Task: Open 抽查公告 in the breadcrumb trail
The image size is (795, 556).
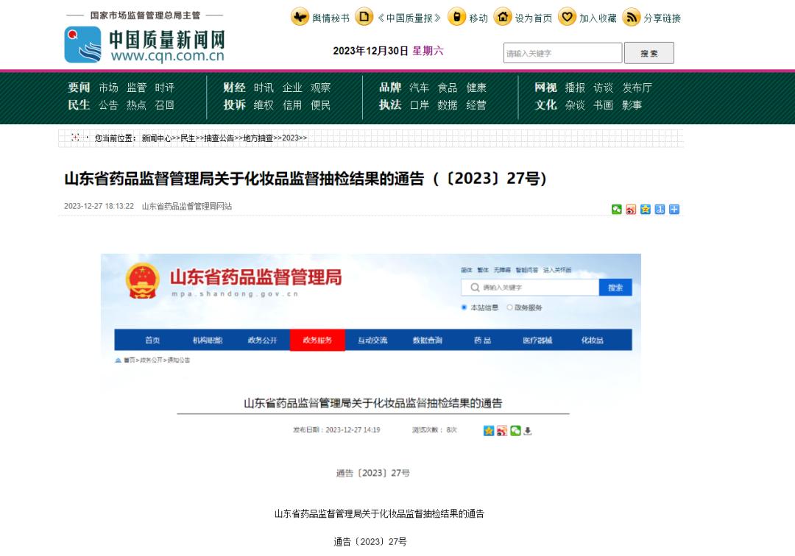Action: 219,138
